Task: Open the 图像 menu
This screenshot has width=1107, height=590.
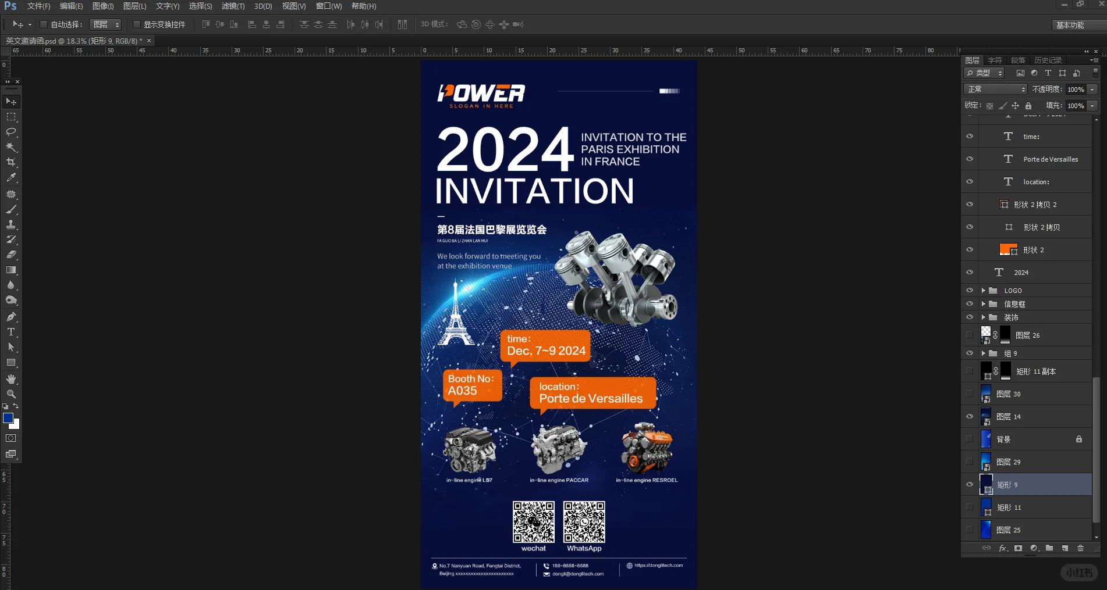Action: (103, 6)
